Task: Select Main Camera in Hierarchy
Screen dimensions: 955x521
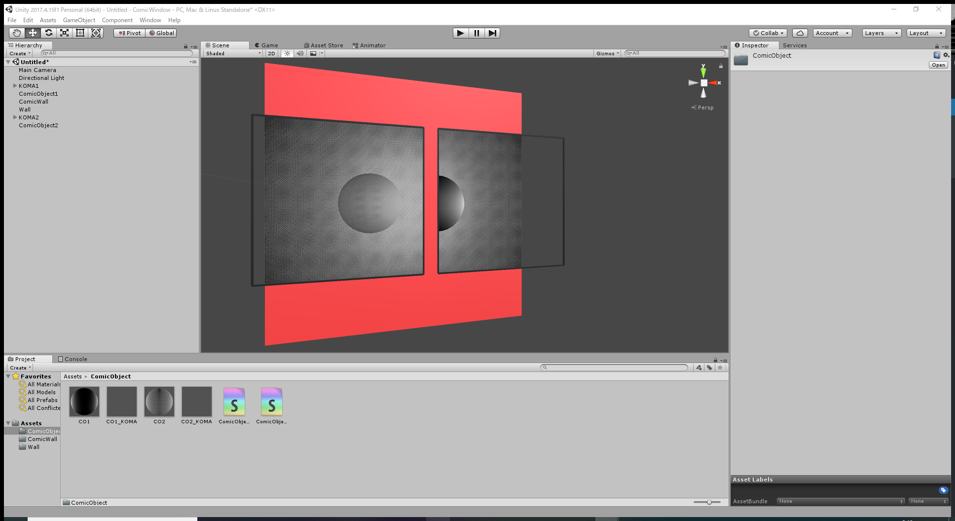Action: 37,70
